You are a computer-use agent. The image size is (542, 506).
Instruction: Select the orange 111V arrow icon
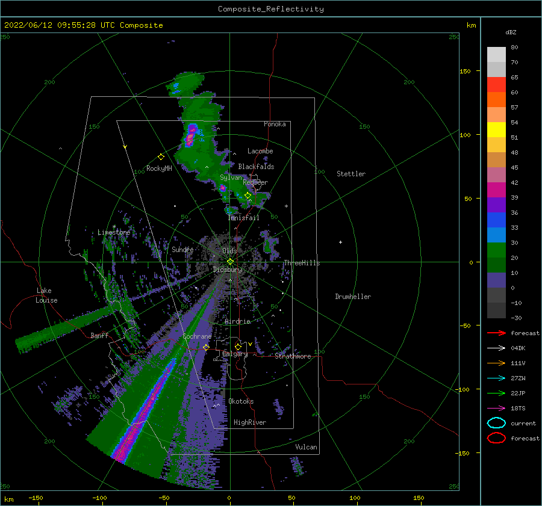coord(496,363)
